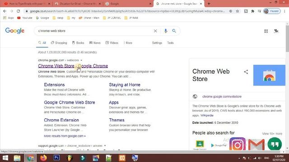Image resolution: width=289 pixels, height=162 pixels.
Task: Open a new browser tab
Action: coord(209,4)
